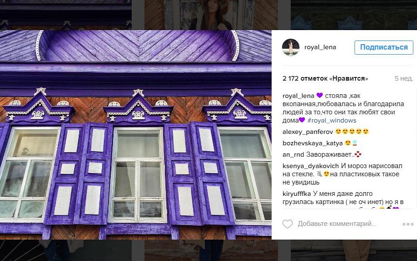Click the purple windows main photo

pos(136,135)
